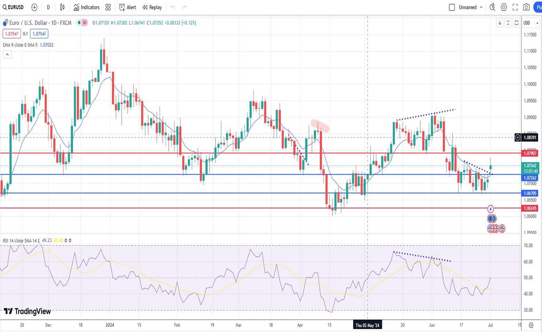Open time axis settings gear at bottom right
The height and width of the screenshot is (333, 542).
pyautogui.click(x=531, y=325)
